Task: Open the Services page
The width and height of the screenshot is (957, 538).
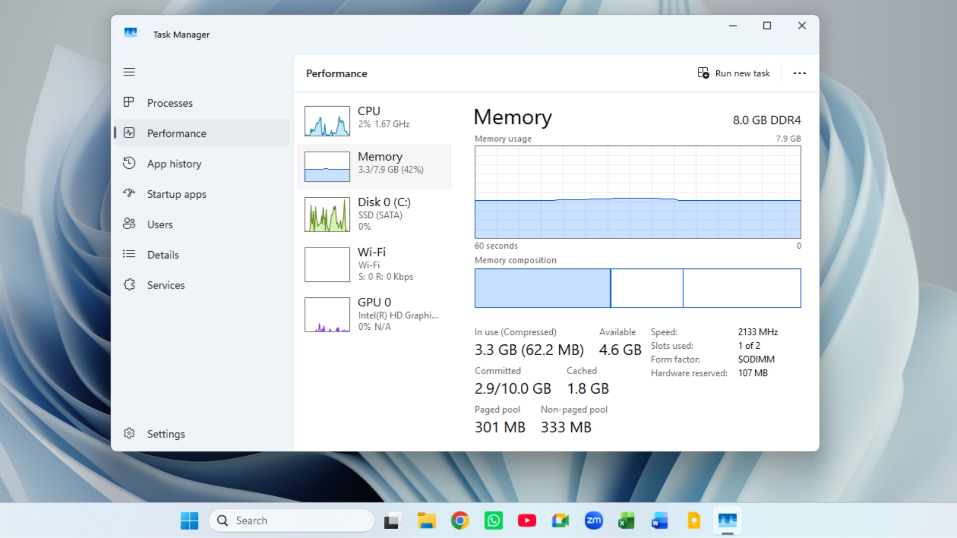Action: pos(202,285)
